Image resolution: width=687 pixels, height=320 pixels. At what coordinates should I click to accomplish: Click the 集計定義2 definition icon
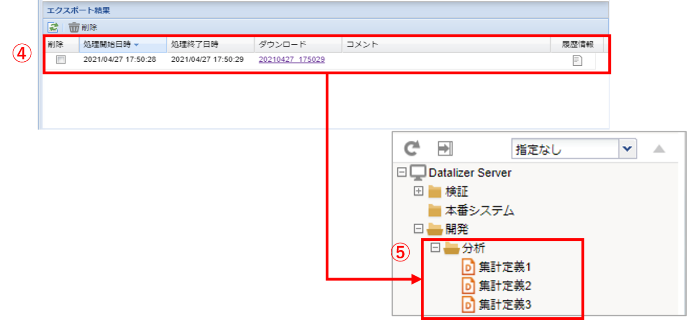tap(469, 286)
